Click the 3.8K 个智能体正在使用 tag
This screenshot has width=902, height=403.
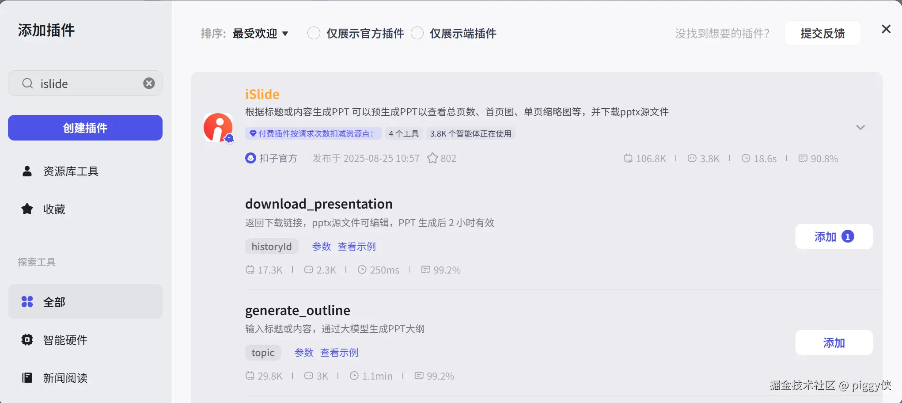[470, 133]
